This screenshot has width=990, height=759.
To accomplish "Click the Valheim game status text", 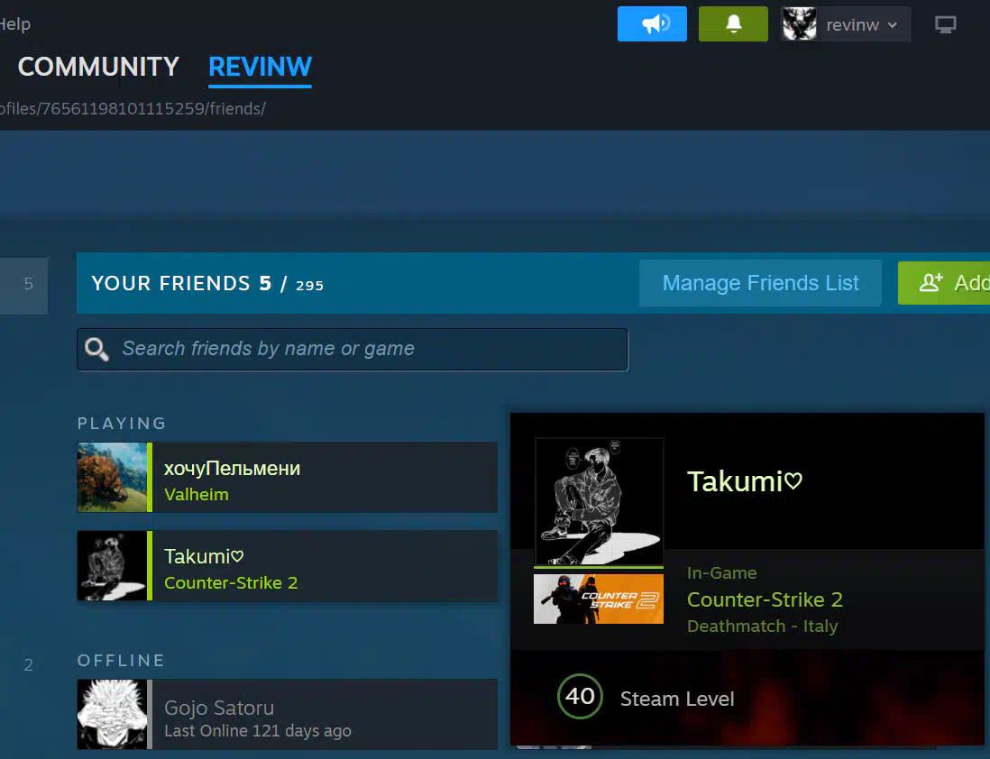I will 197,494.
